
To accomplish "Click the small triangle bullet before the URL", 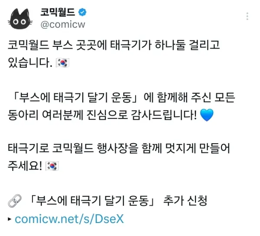I will (10, 219).
